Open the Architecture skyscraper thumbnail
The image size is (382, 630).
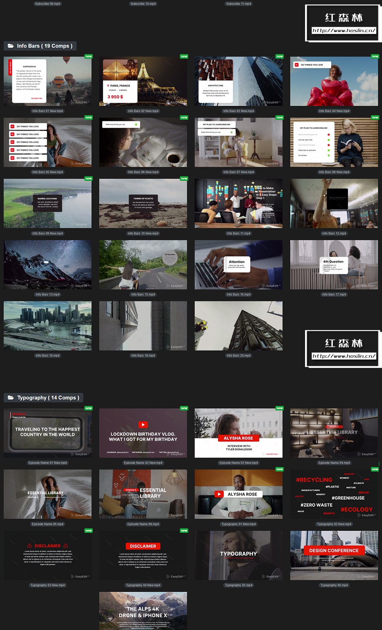tap(239, 81)
